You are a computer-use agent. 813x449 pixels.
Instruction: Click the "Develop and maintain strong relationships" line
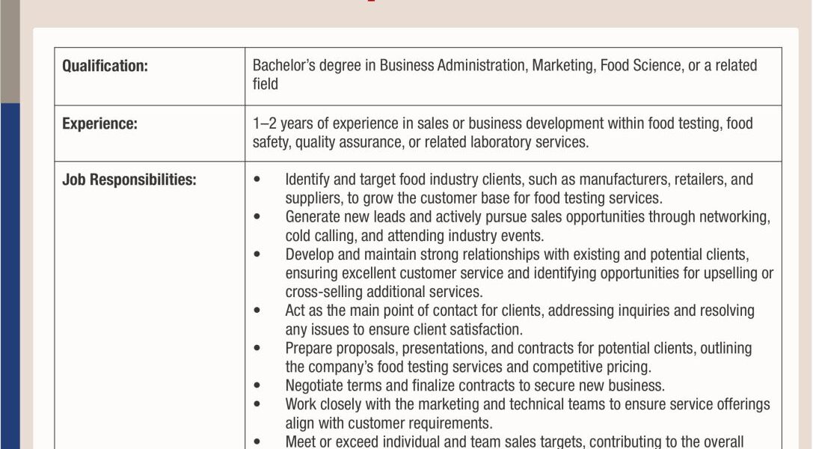click(517, 254)
